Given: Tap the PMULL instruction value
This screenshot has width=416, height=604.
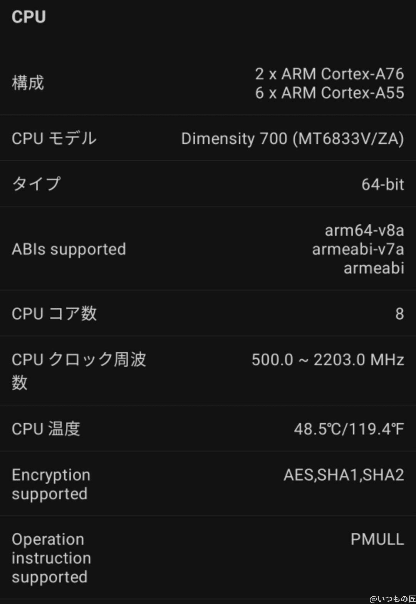Looking at the screenshot, I should [x=377, y=539].
